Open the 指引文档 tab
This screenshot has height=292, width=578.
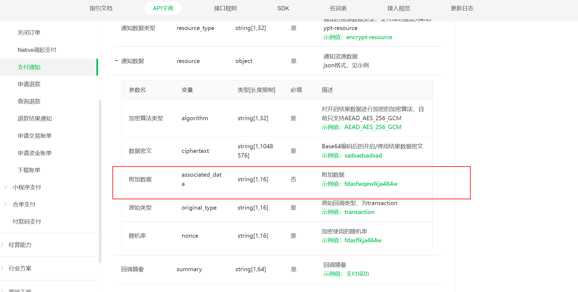tap(101, 8)
